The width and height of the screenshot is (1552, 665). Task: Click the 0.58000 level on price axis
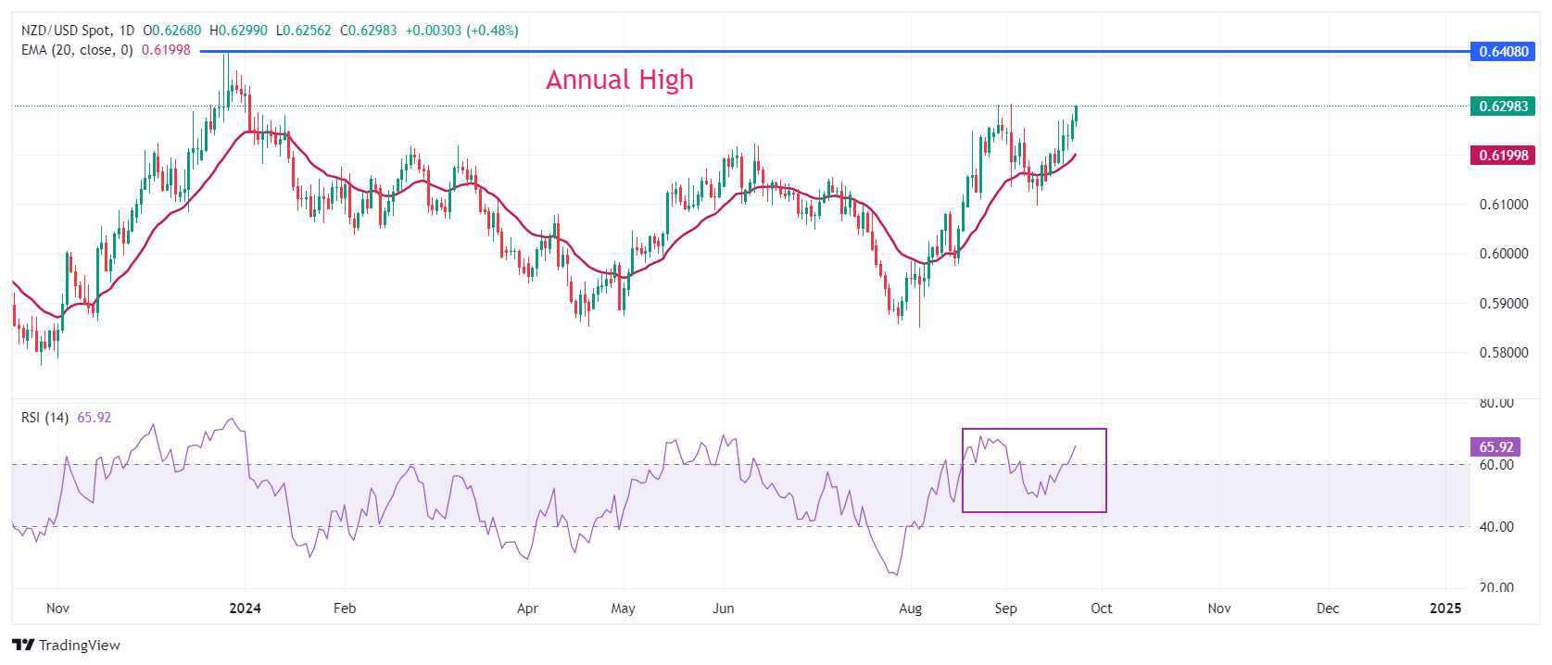pos(1503,353)
